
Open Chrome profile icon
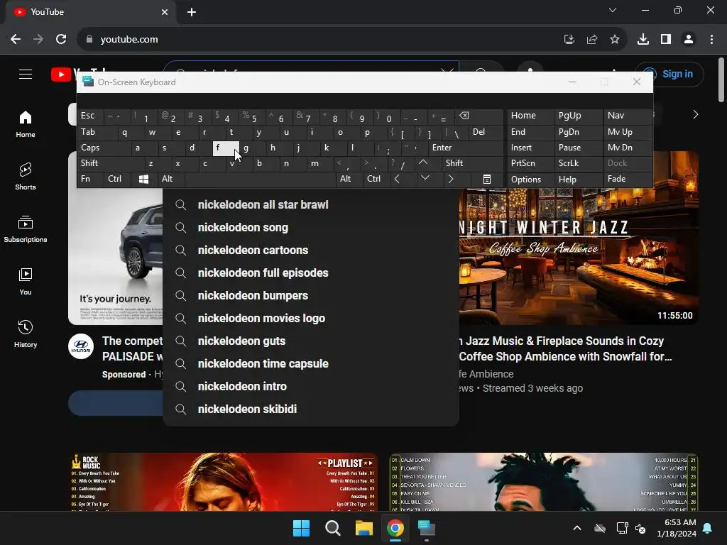click(x=689, y=40)
